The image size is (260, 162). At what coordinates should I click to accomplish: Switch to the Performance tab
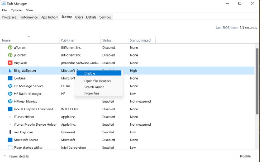[x=29, y=17]
